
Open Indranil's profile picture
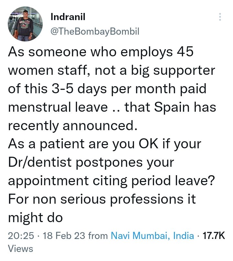[x=25, y=24]
